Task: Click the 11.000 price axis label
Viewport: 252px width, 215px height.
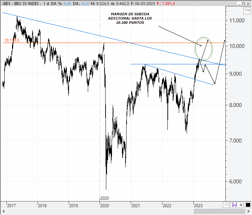Action: click(x=237, y=21)
